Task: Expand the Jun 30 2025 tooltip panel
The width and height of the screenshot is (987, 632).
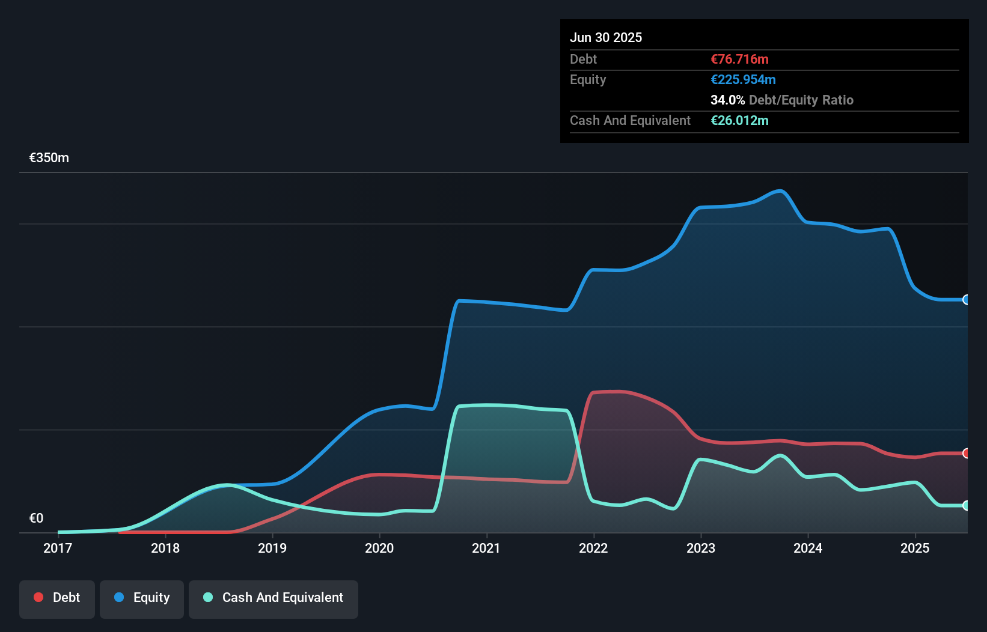Action: pos(606,37)
